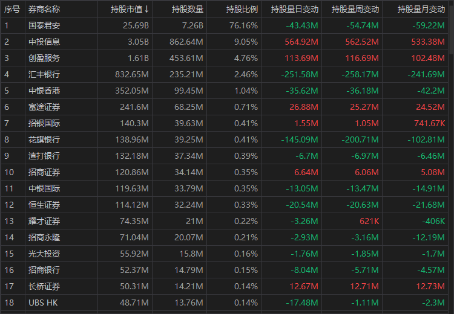Screen dimensions: 454x314
Task: Select broker 渣打银行
Action: point(44,156)
